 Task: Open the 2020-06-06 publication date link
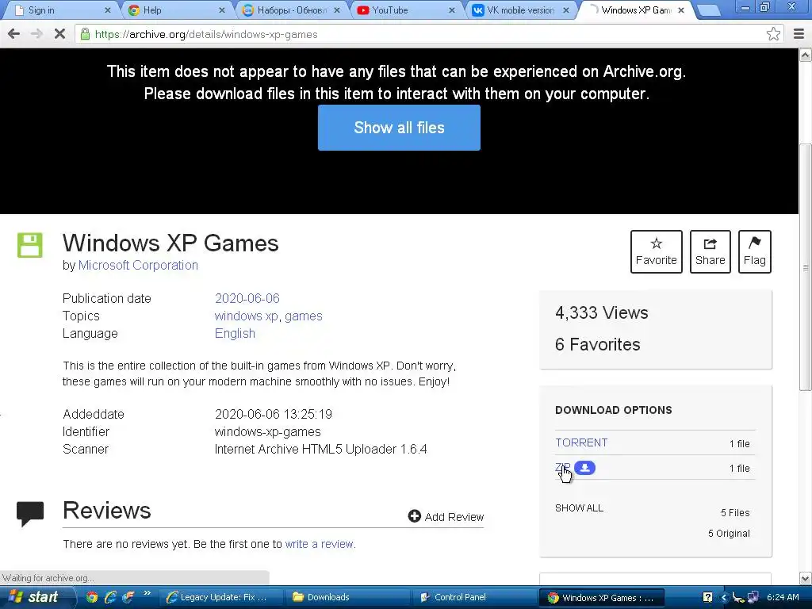point(247,298)
